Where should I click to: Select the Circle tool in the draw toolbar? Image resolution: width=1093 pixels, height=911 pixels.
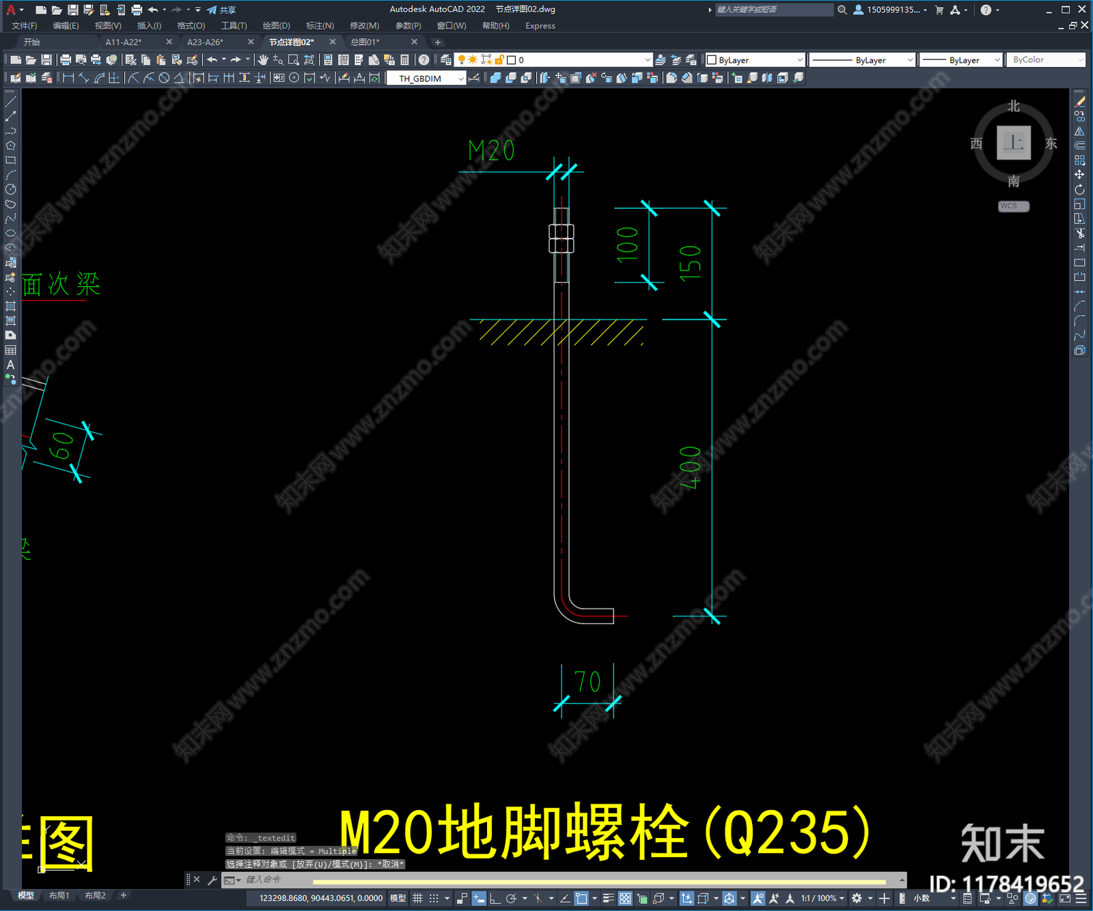(10, 189)
